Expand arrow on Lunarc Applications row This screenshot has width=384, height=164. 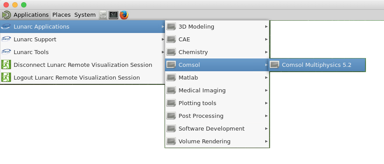click(x=163, y=27)
